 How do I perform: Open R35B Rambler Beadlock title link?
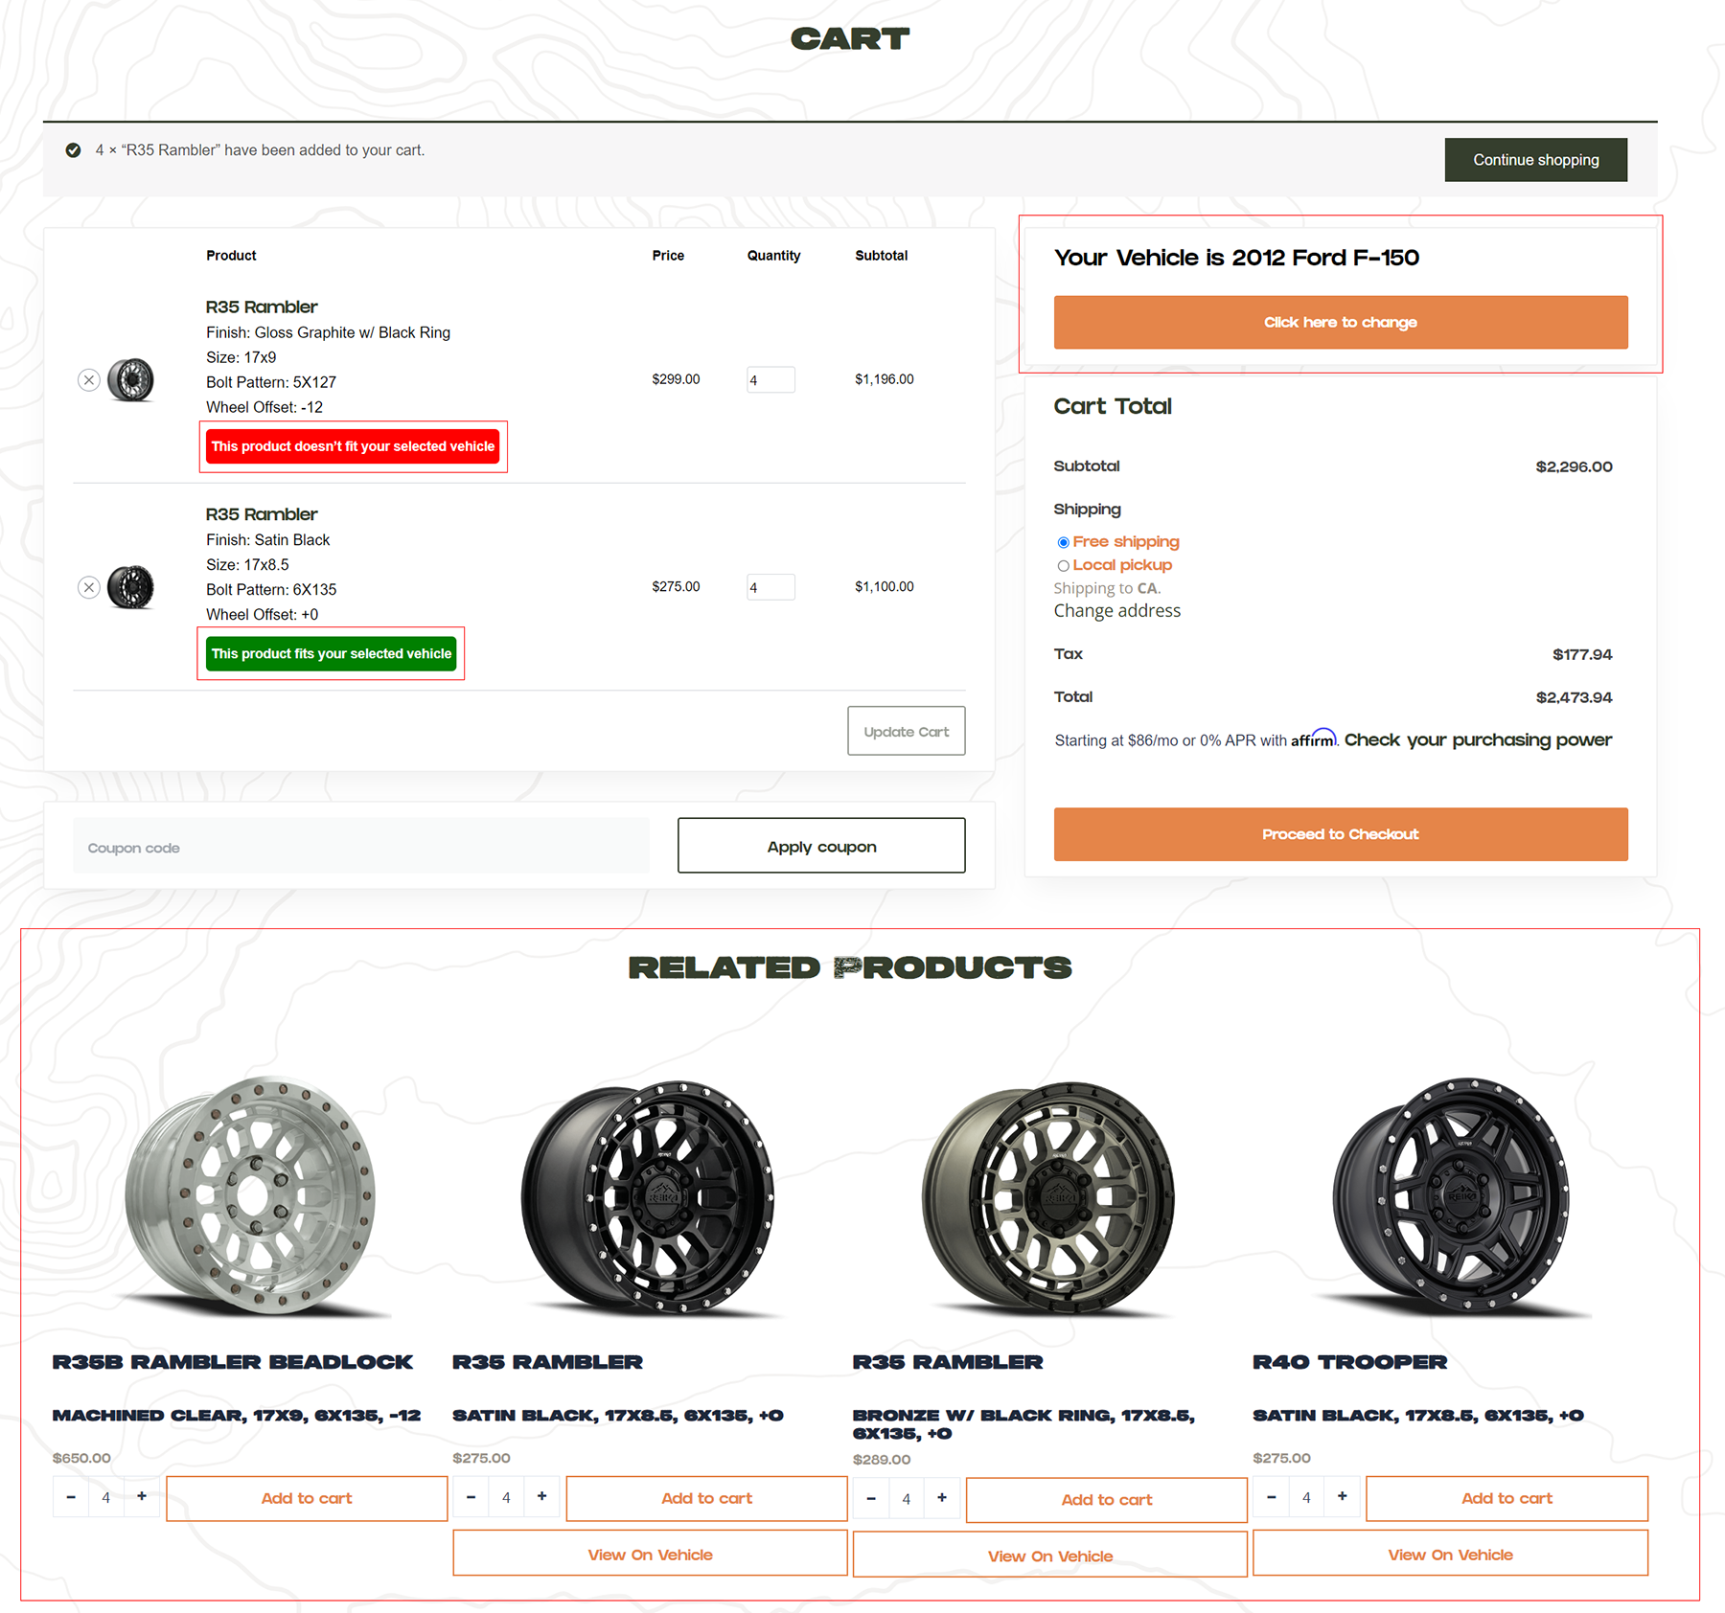233,1362
